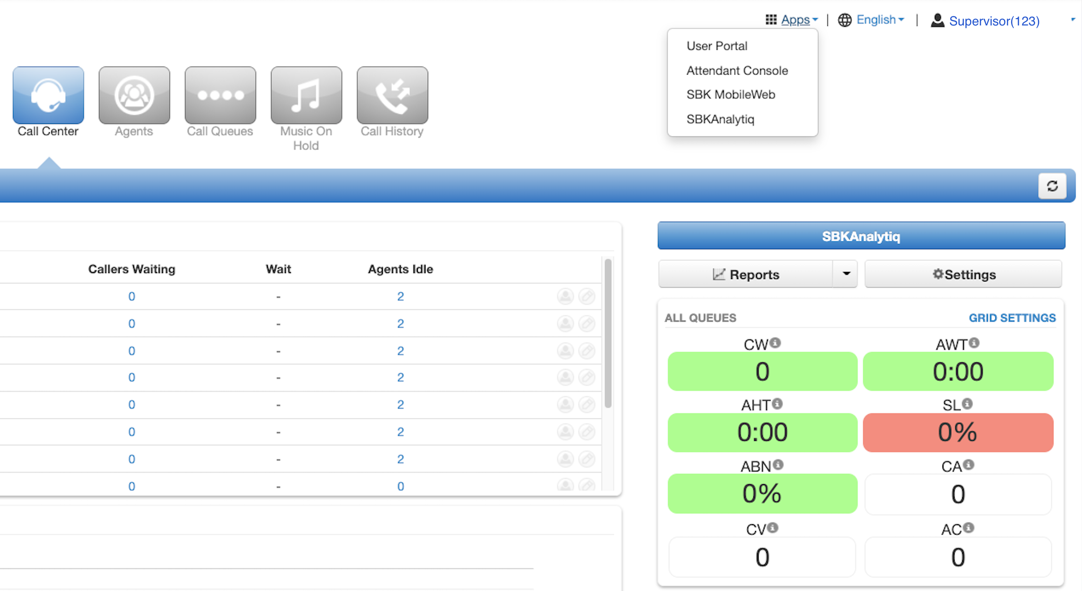Show info for the AWT metric
1082x591 pixels.
(974, 343)
